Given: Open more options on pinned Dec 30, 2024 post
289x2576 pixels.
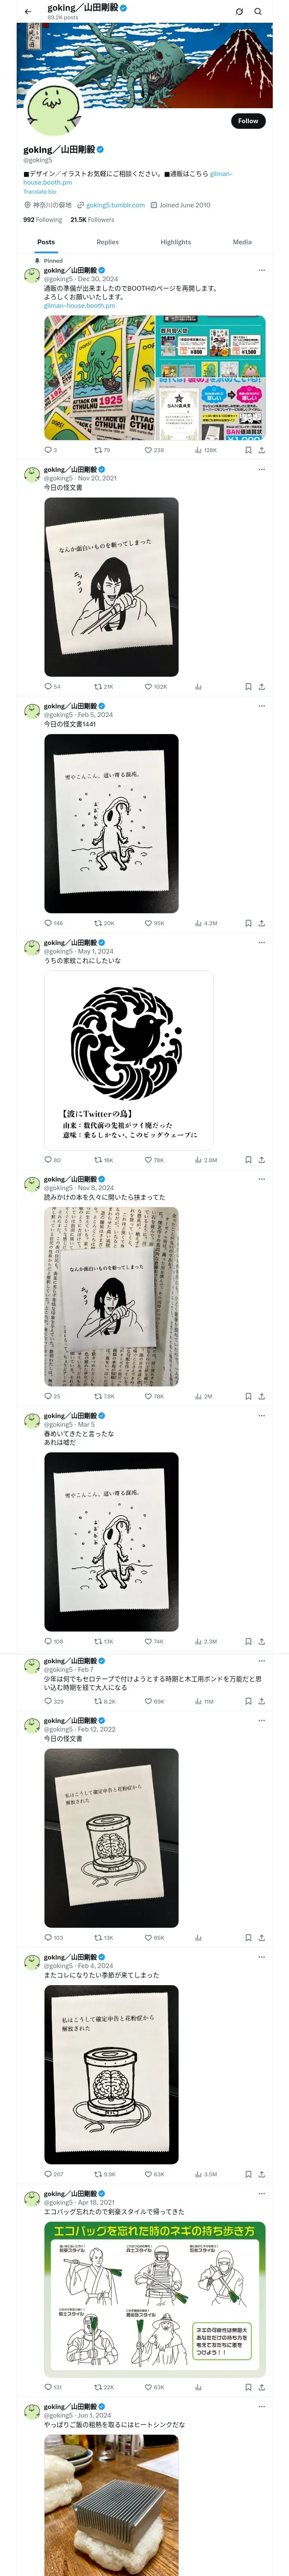Looking at the screenshot, I should point(262,270).
